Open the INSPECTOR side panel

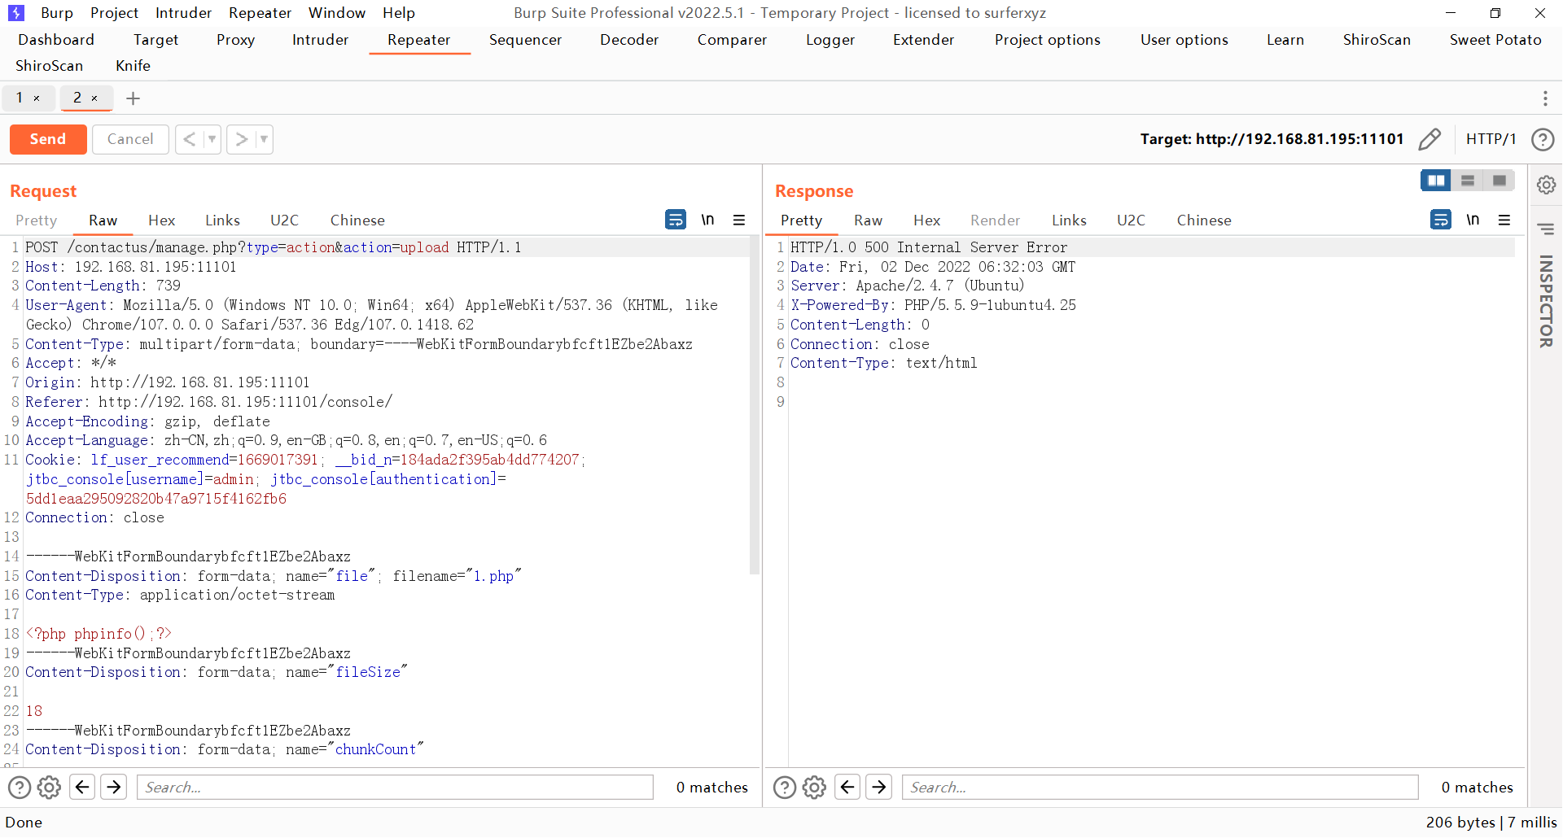tap(1546, 301)
